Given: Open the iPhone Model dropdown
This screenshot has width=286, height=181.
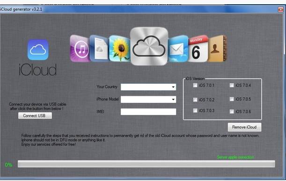Looking at the screenshot, I should pos(148,100).
